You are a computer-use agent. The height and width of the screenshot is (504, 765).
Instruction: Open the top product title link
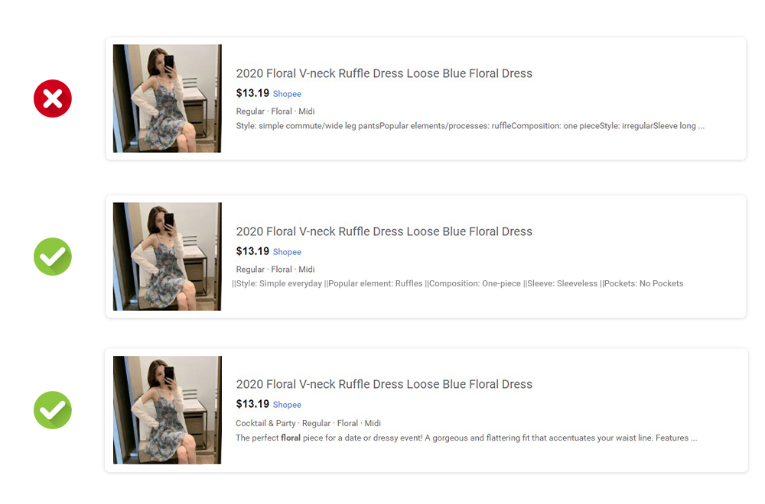(383, 73)
